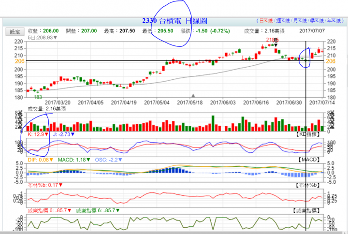Select the 2330 台積電 日線圖 title

click(x=174, y=21)
